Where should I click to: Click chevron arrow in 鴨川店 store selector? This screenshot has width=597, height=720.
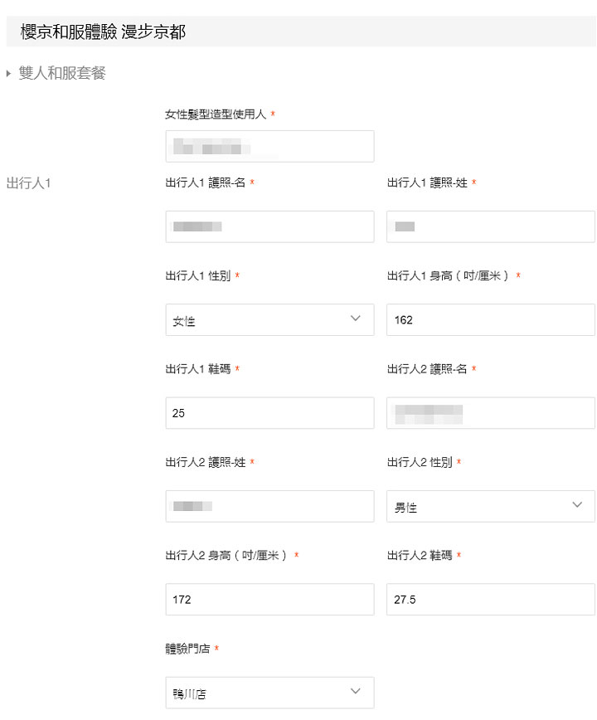point(355,691)
